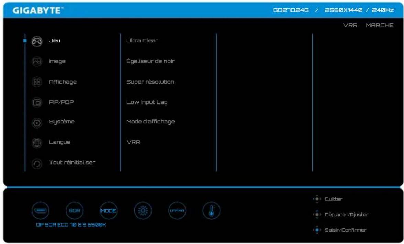Click the DP input source icon

[41, 210]
